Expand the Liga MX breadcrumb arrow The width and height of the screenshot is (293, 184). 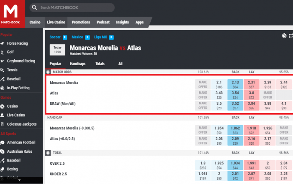111,37
